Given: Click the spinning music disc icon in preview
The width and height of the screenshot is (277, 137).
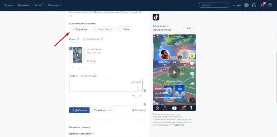Looking at the screenshot, I should 192,100.
